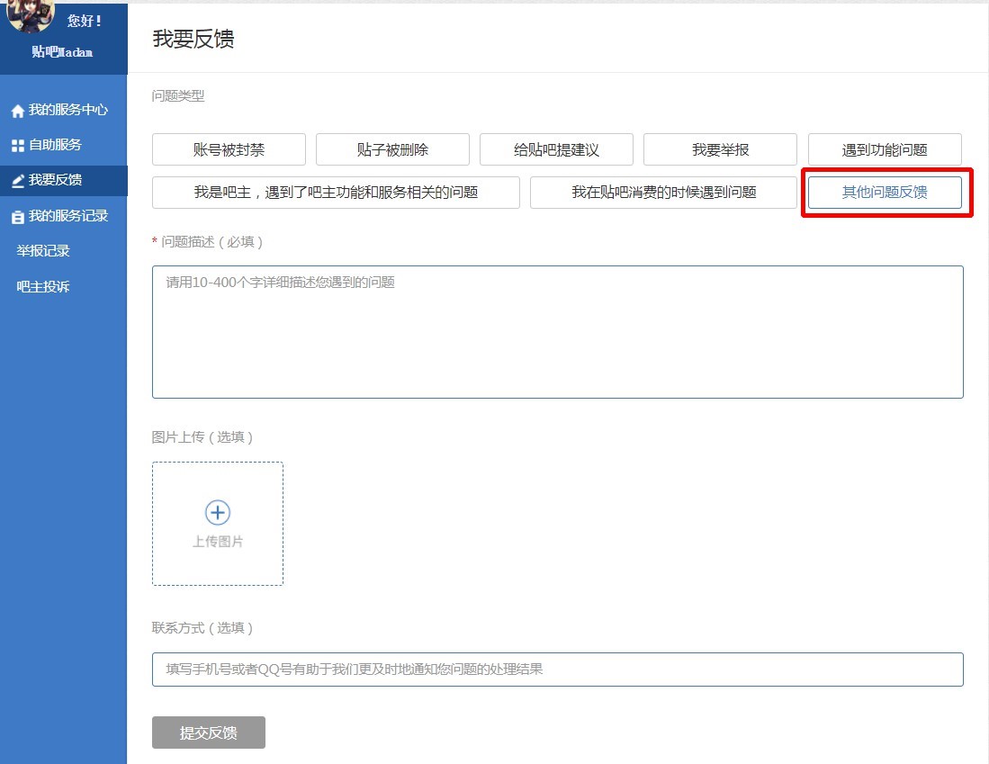This screenshot has height=764, width=989.
Task: Pick the 遇到功能问题 option
Action: point(885,149)
